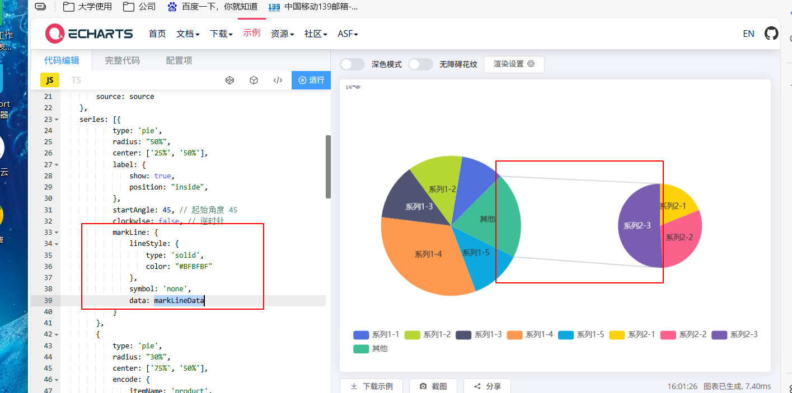
Task: Click the code formatting </> icon
Action: click(278, 80)
